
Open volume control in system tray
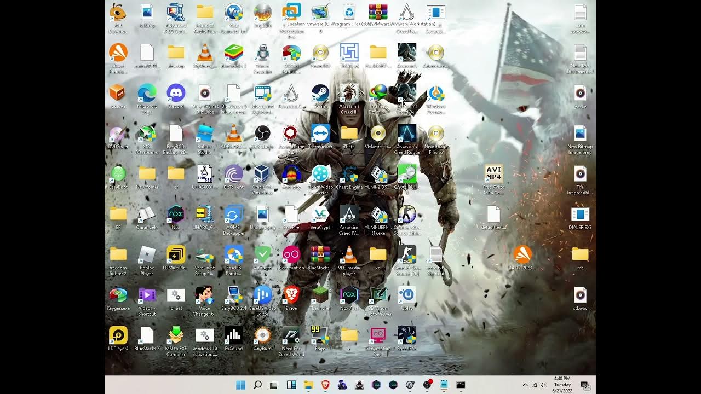coord(543,385)
